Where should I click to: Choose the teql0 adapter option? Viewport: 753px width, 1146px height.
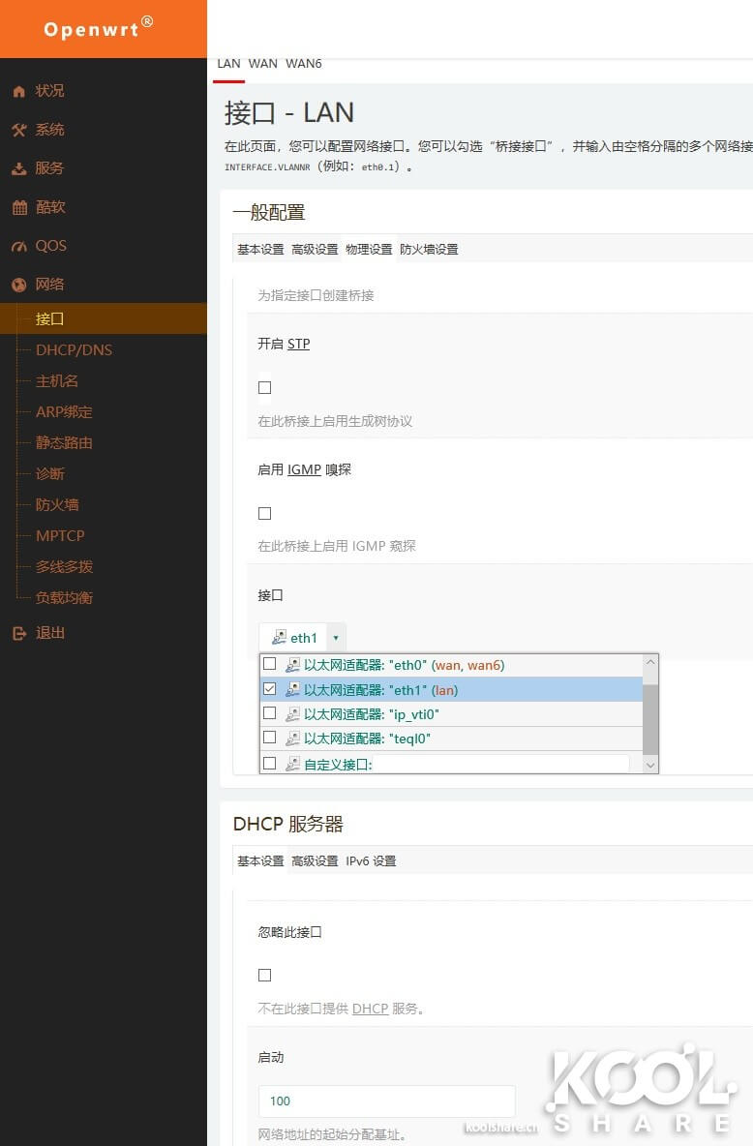pyautogui.click(x=367, y=739)
